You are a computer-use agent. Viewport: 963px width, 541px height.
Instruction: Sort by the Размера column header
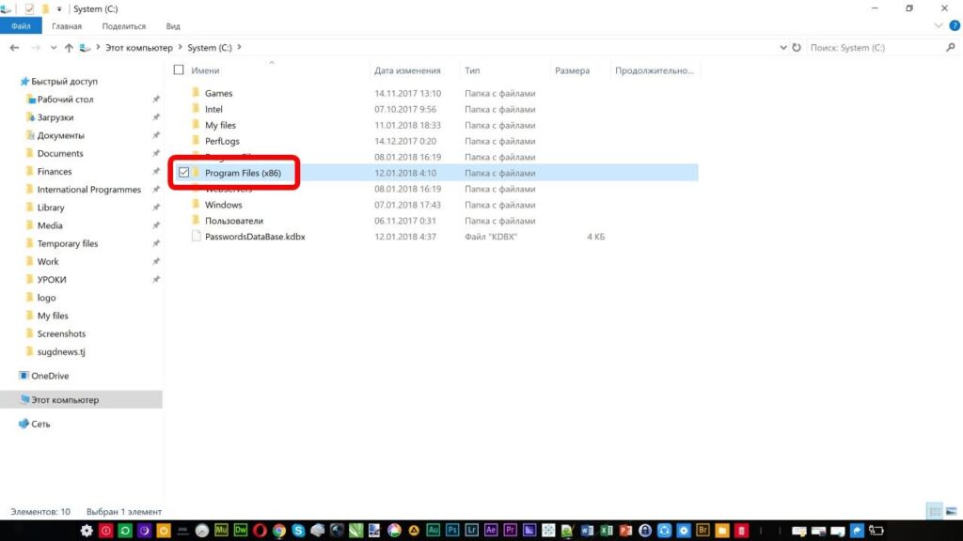pyautogui.click(x=572, y=70)
